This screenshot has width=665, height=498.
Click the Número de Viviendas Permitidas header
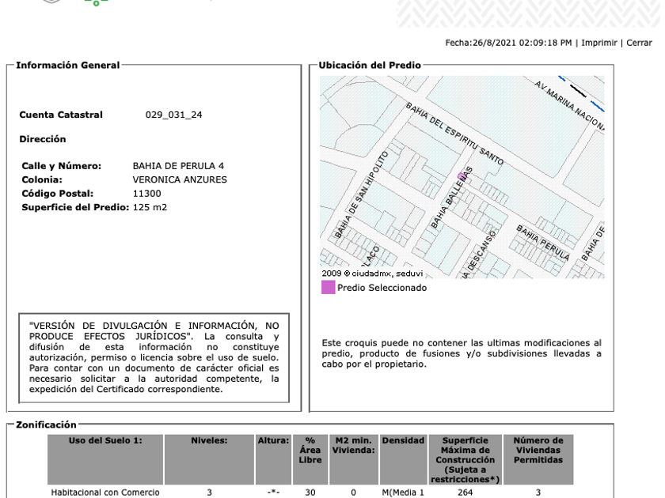point(538,459)
